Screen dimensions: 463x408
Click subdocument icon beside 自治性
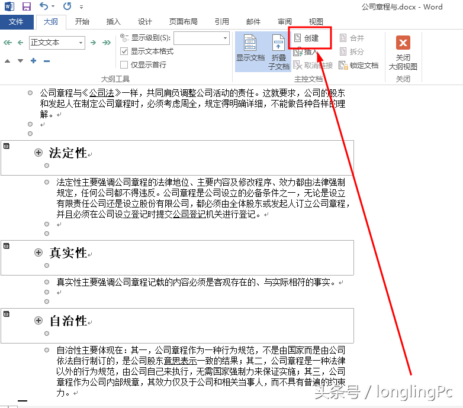pos(7,314)
